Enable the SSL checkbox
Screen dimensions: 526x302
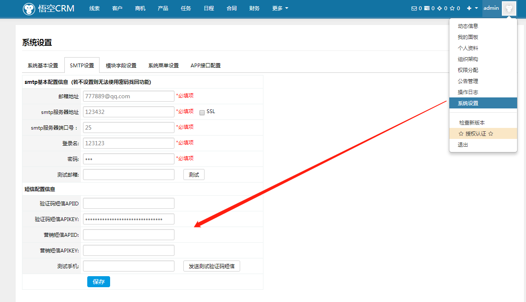point(202,112)
